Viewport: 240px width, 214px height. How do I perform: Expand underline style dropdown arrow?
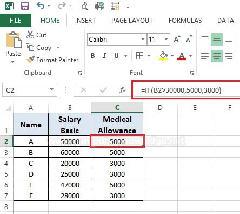[x=125, y=56]
